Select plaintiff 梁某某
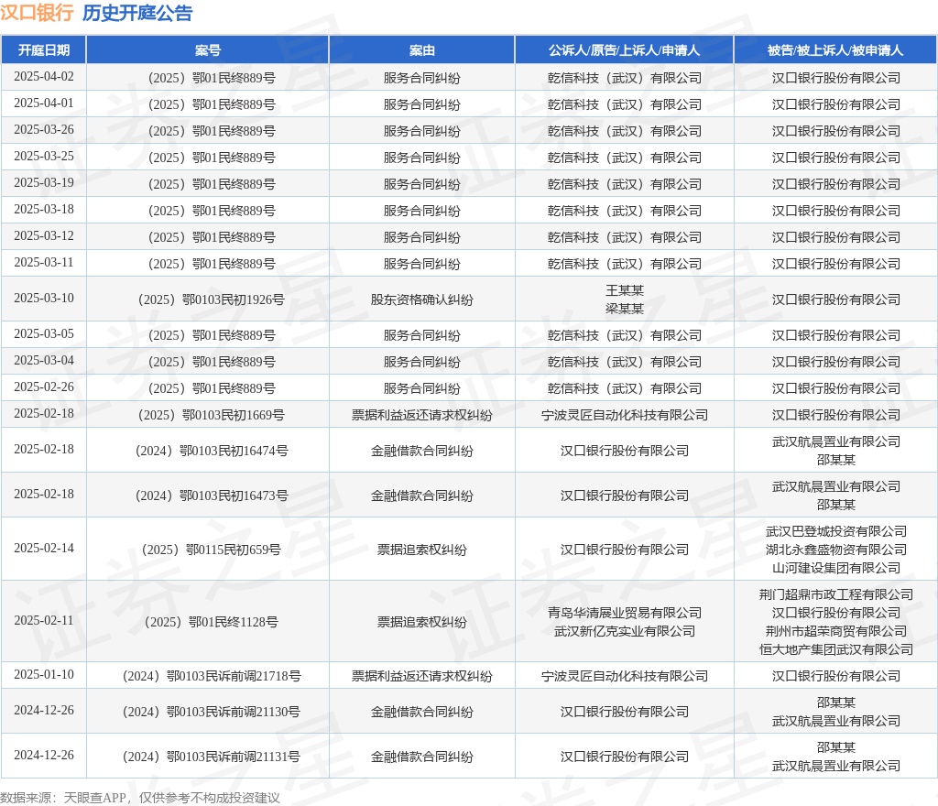The width and height of the screenshot is (938, 806). 625,309
